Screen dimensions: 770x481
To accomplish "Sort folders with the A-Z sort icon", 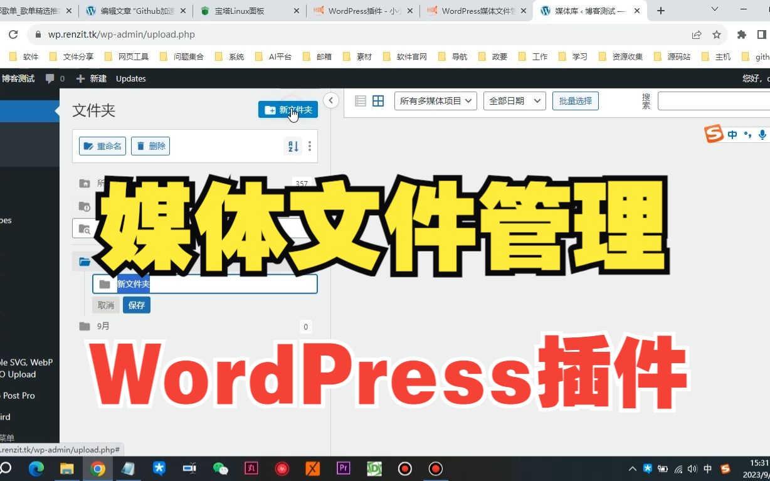I will (293, 146).
